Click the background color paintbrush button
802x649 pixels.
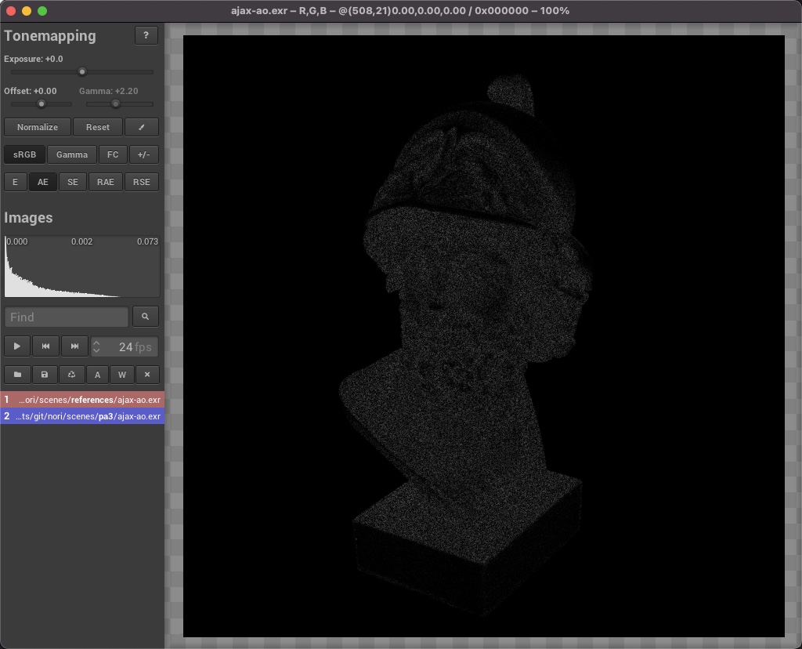point(142,127)
